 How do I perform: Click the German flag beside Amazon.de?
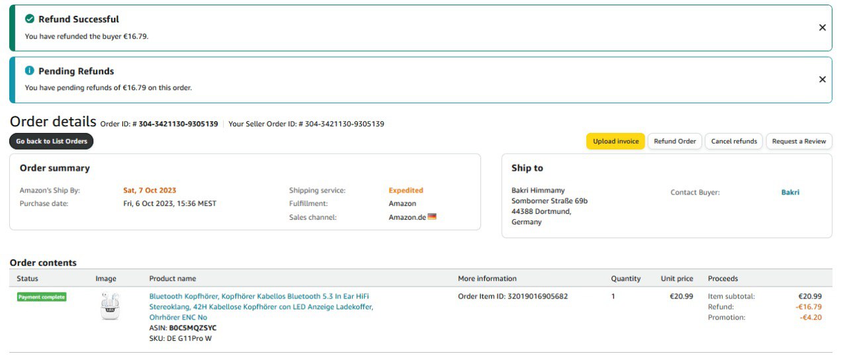click(432, 216)
